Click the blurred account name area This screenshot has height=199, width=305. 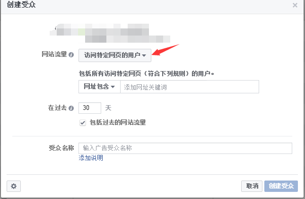coord(110,33)
